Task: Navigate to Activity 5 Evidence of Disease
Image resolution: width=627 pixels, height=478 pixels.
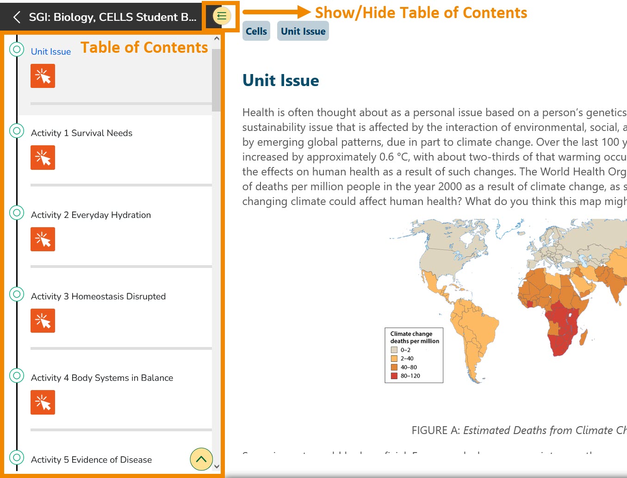Action: [91, 459]
